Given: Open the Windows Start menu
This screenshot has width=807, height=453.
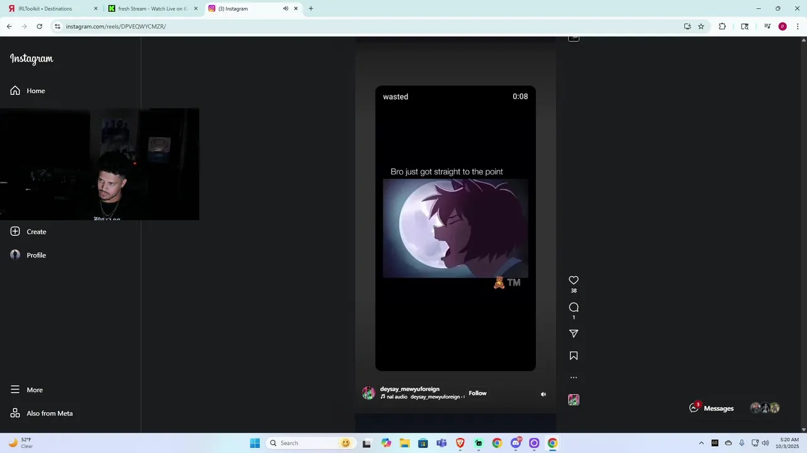Looking at the screenshot, I should point(255,443).
